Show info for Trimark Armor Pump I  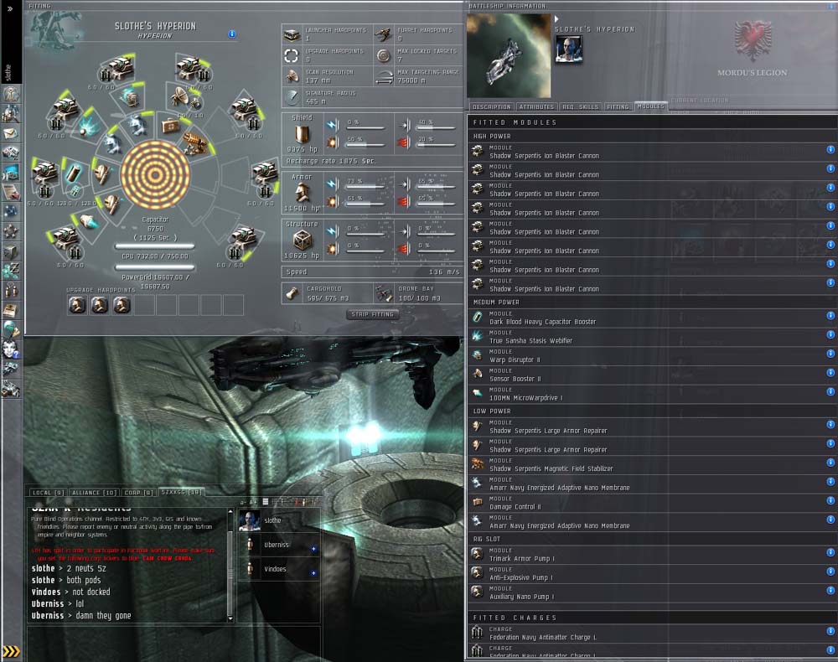pos(830,552)
